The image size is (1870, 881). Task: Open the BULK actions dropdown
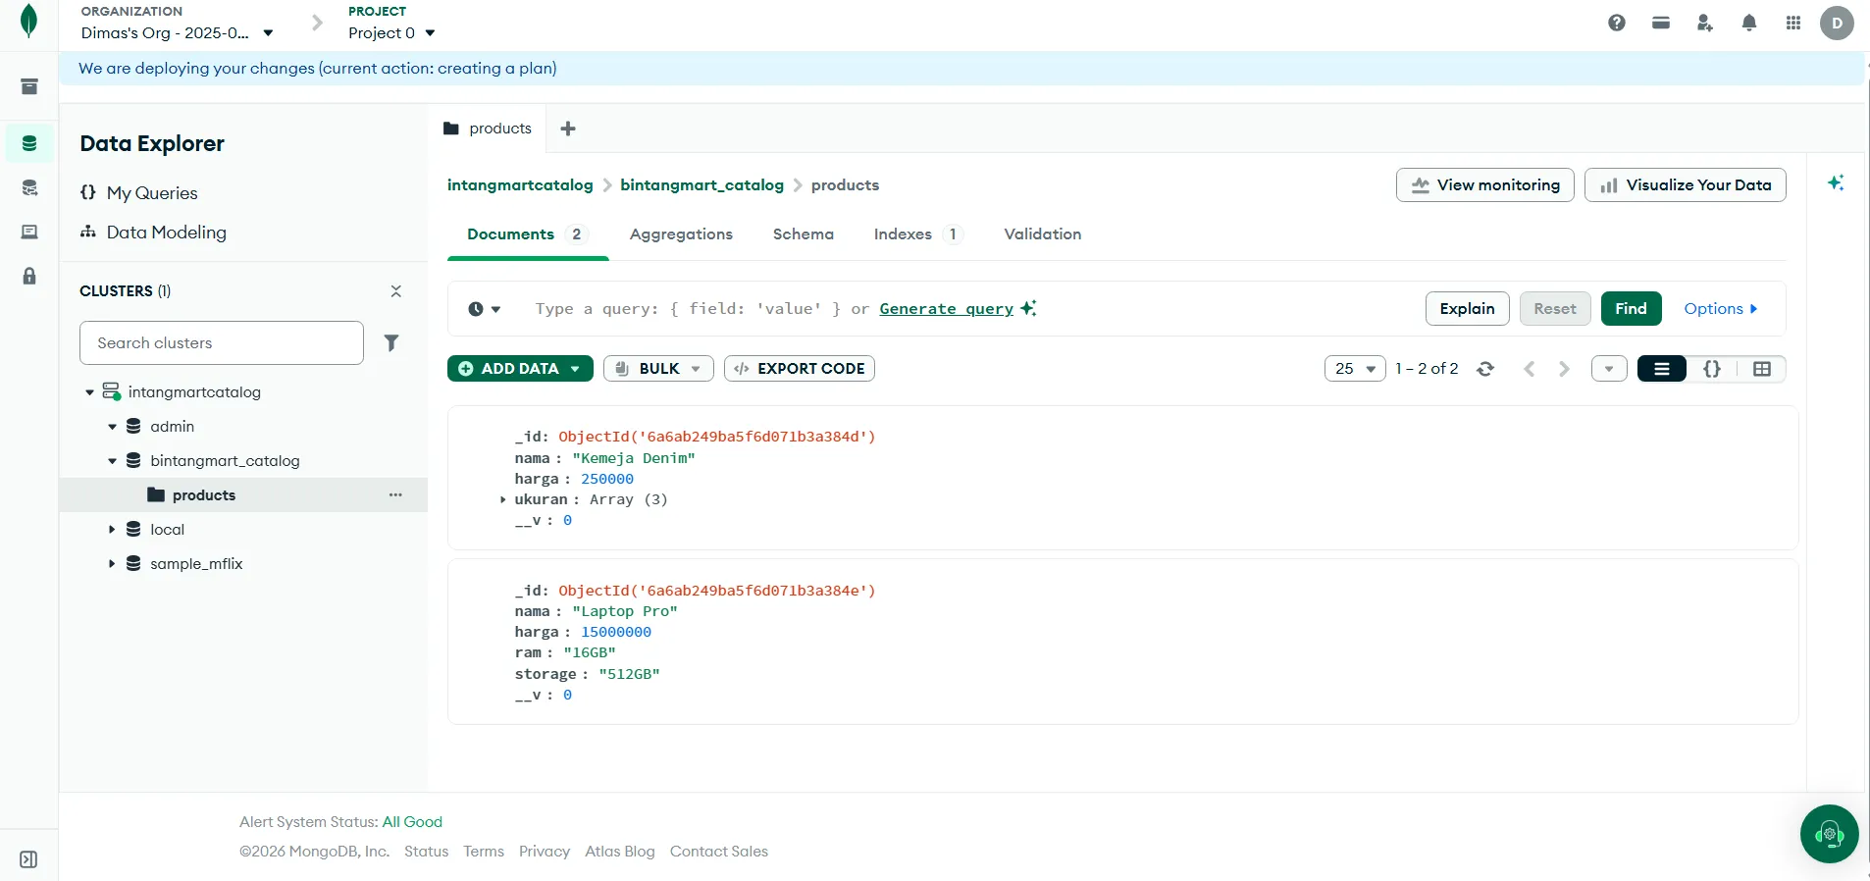click(658, 369)
